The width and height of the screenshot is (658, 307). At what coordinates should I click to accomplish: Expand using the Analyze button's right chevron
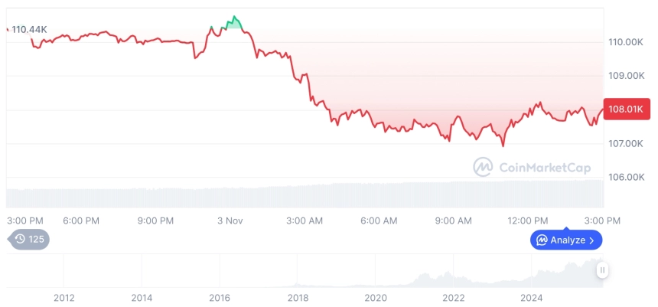[592, 240]
